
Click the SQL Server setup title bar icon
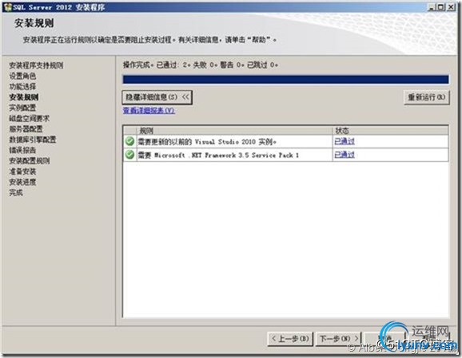coord(8,7)
